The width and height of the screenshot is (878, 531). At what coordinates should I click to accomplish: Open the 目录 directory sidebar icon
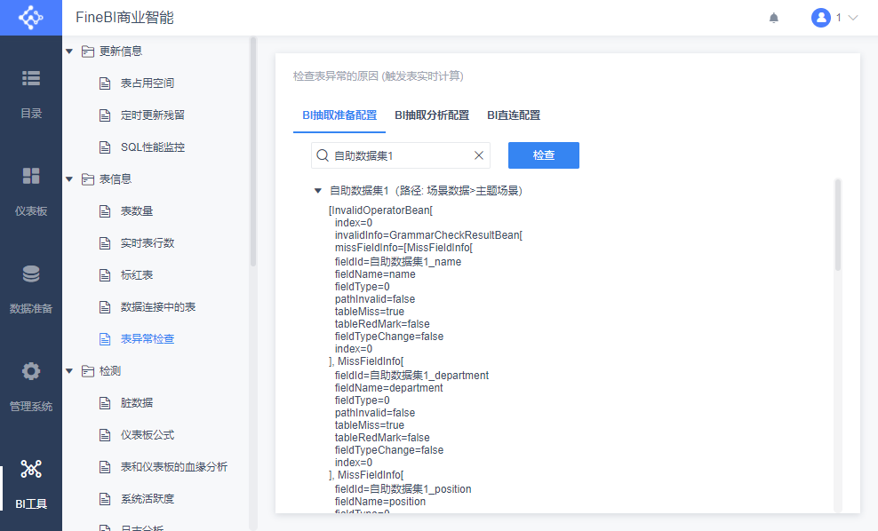31,78
